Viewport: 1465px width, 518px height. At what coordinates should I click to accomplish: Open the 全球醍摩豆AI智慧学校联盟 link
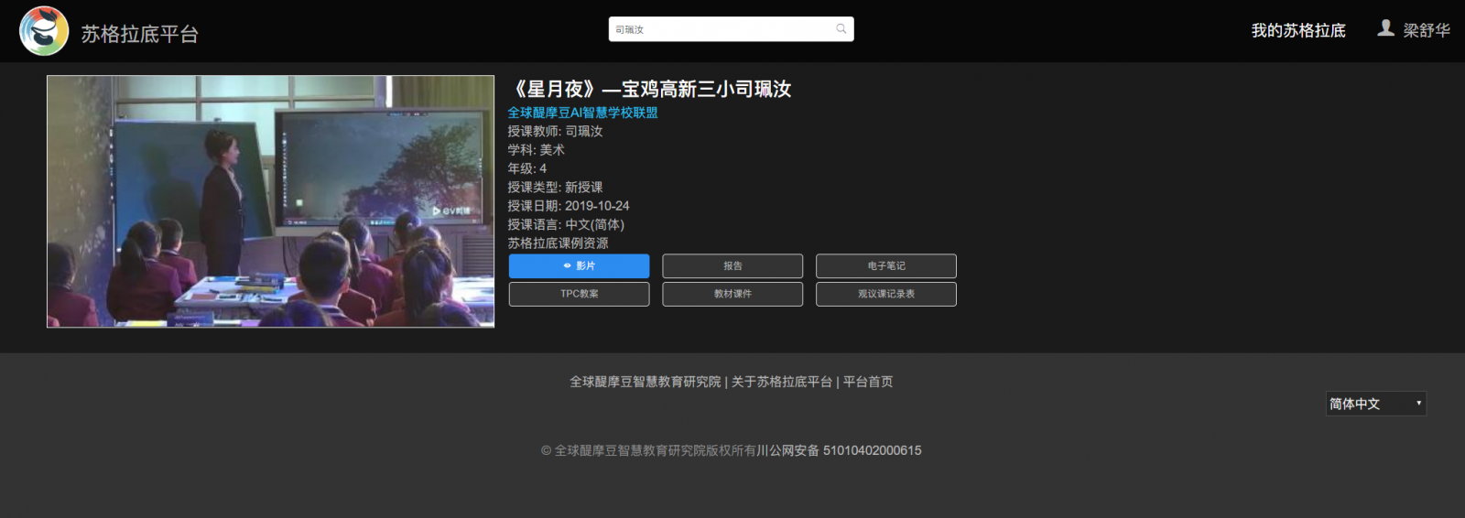[582, 113]
